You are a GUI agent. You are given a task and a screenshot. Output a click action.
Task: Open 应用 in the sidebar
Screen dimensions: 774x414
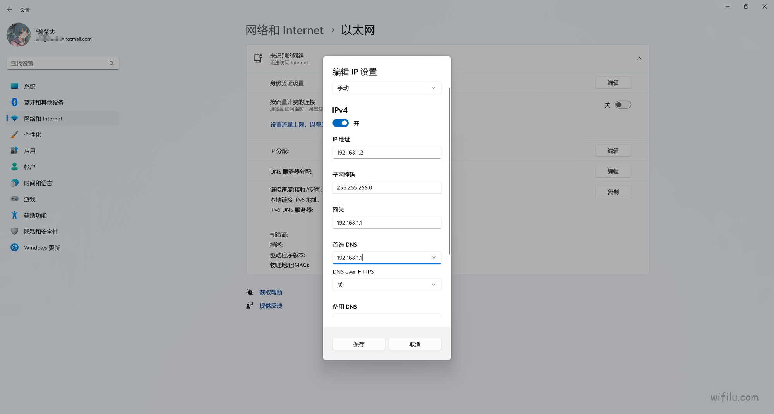point(63,151)
